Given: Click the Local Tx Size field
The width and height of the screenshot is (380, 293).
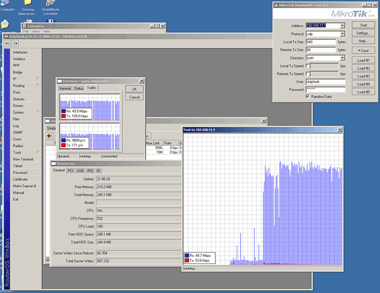Looking at the screenshot, I should [321, 42].
